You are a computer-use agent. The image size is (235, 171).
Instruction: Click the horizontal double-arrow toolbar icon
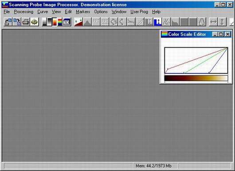(213, 22)
